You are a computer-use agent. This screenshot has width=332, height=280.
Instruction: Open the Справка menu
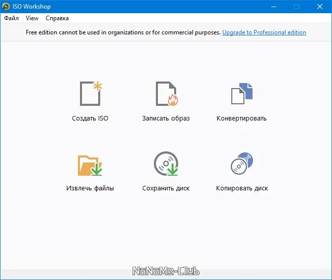(x=57, y=18)
